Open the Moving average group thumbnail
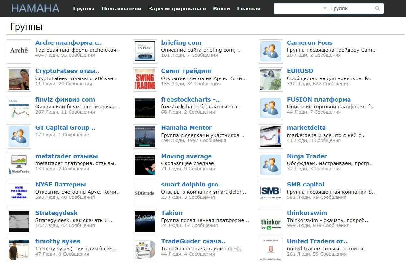Viewport: 406px width, 264px height. [145, 165]
